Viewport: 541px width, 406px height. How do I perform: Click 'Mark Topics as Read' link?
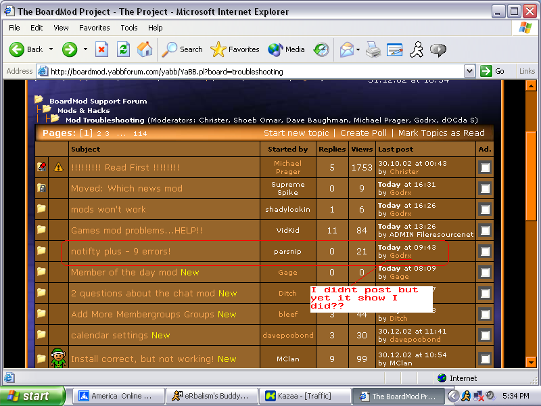coord(442,133)
